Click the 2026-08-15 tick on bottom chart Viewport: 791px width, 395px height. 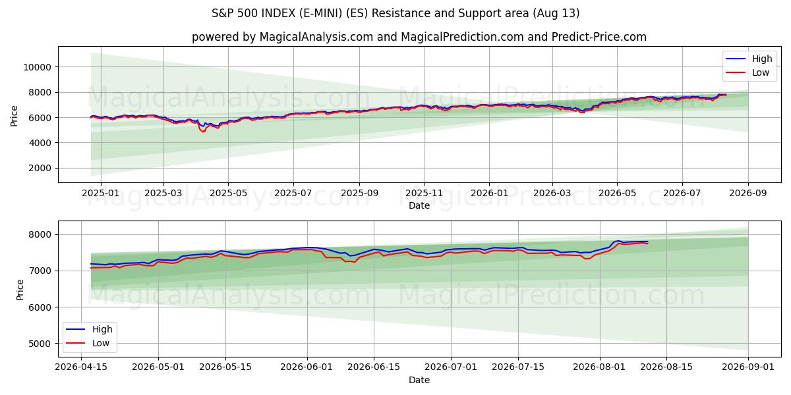click(x=667, y=367)
